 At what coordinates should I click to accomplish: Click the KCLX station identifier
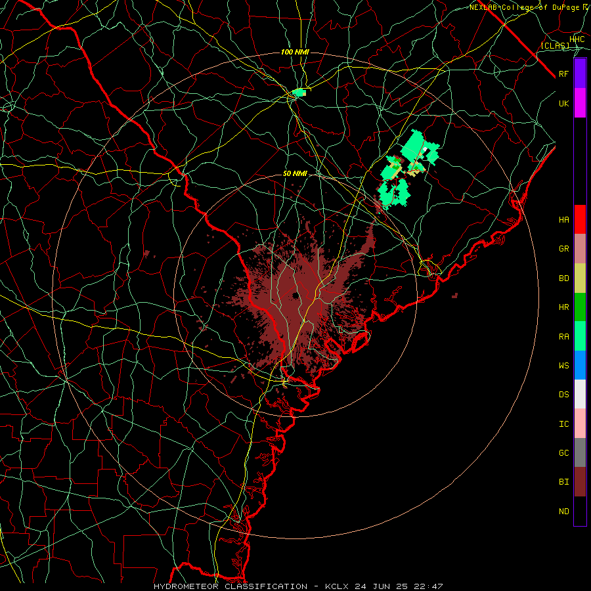point(337,586)
